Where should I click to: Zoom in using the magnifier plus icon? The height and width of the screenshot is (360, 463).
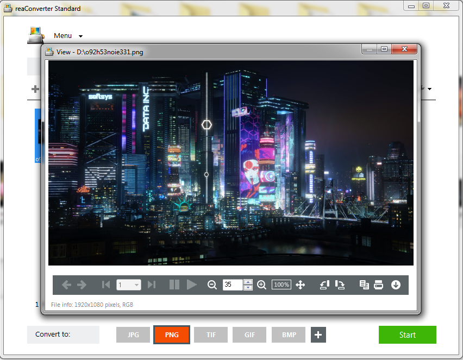261,285
